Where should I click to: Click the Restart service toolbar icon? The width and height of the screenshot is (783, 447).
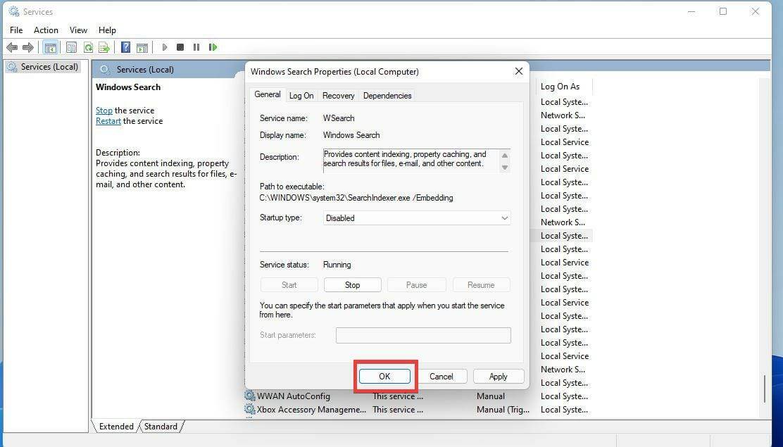(213, 47)
